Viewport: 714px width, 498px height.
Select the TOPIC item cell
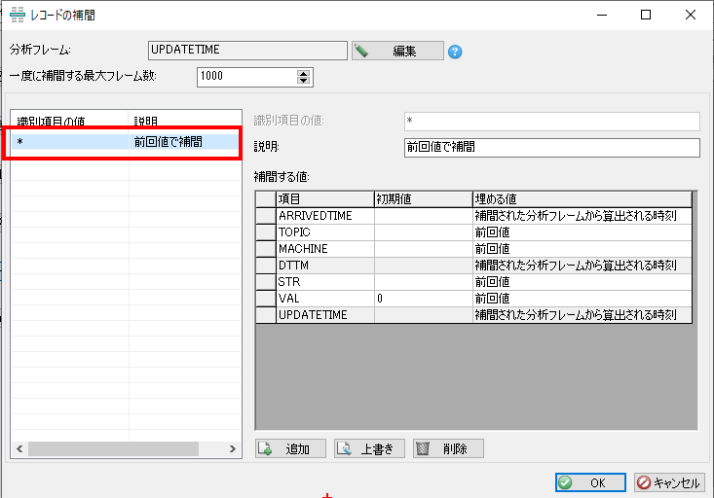325,232
